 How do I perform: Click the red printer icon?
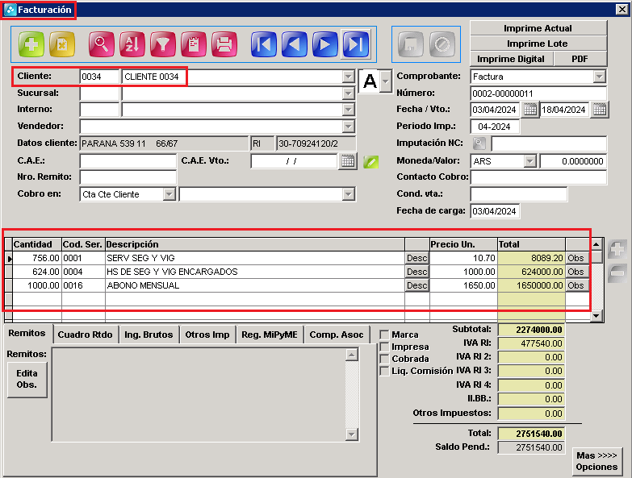(224, 44)
